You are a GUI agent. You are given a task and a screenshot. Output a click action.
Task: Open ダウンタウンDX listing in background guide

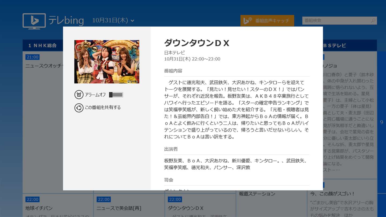click(185, 208)
